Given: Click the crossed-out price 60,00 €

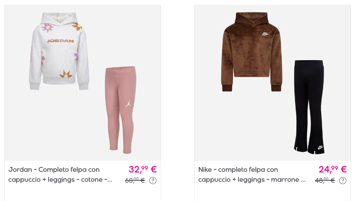Looking at the screenshot, I should click(x=135, y=180).
